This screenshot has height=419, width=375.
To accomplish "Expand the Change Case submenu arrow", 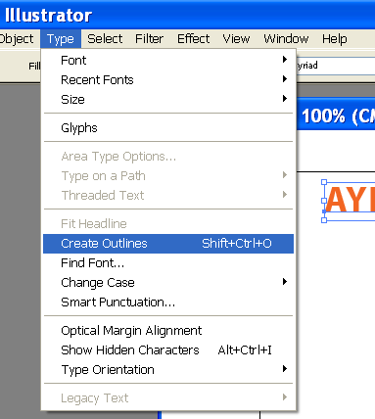I will [285, 282].
